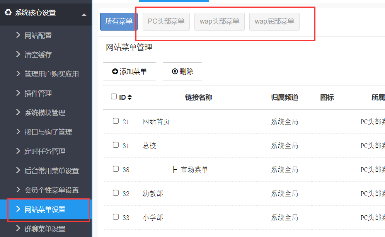Click the chevron icon beside 清空缓存
Screen dimensions: 385x237
click(18, 55)
